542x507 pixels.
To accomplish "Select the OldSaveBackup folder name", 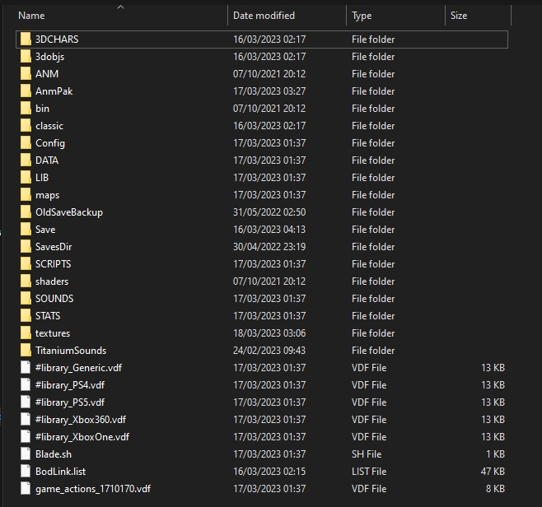I will click(69, 212).
